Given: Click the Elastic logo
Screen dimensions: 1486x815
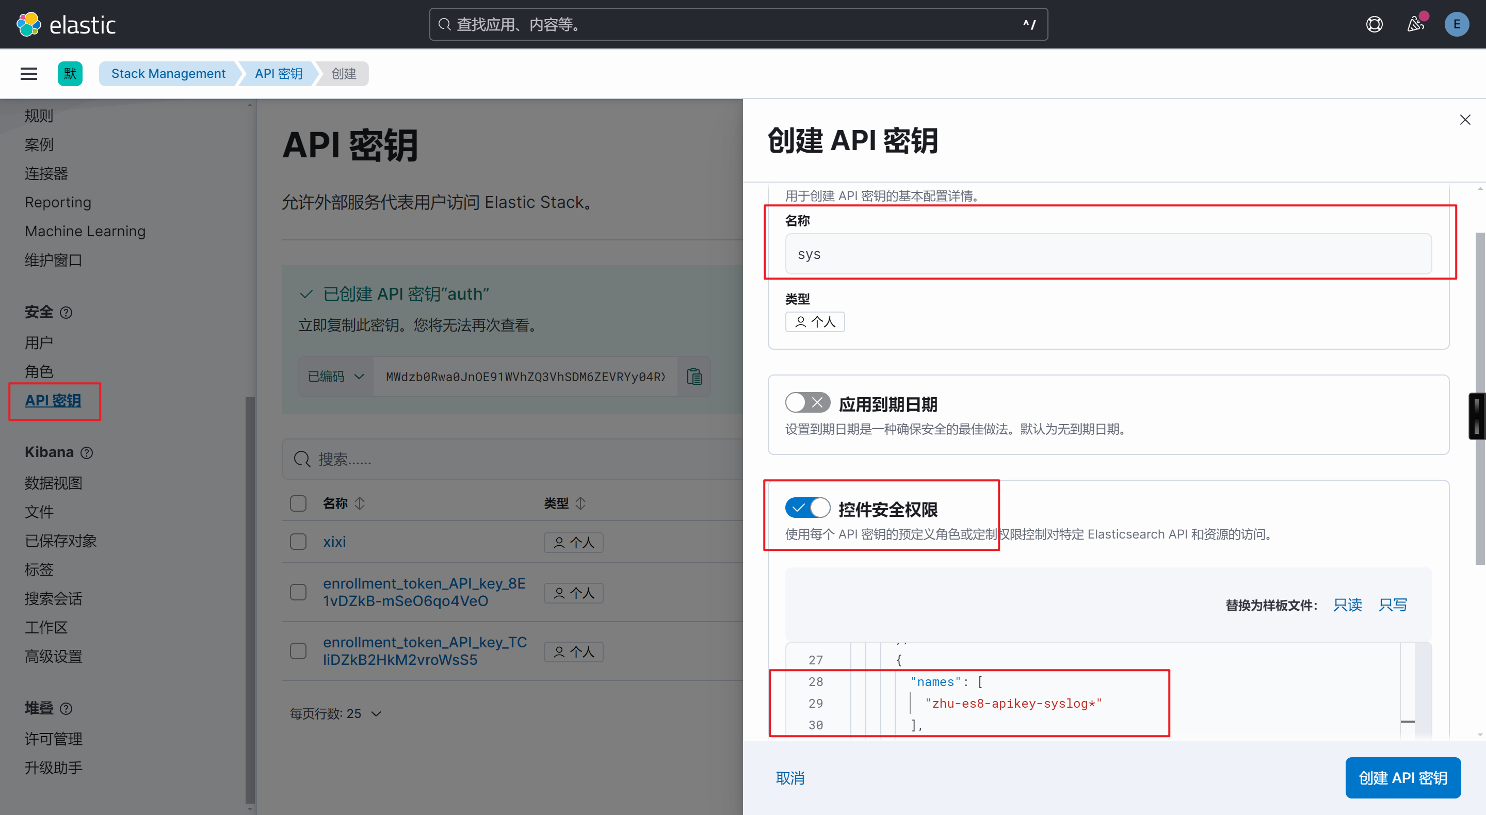Looking at the screenshot, I should click(67, 24).
